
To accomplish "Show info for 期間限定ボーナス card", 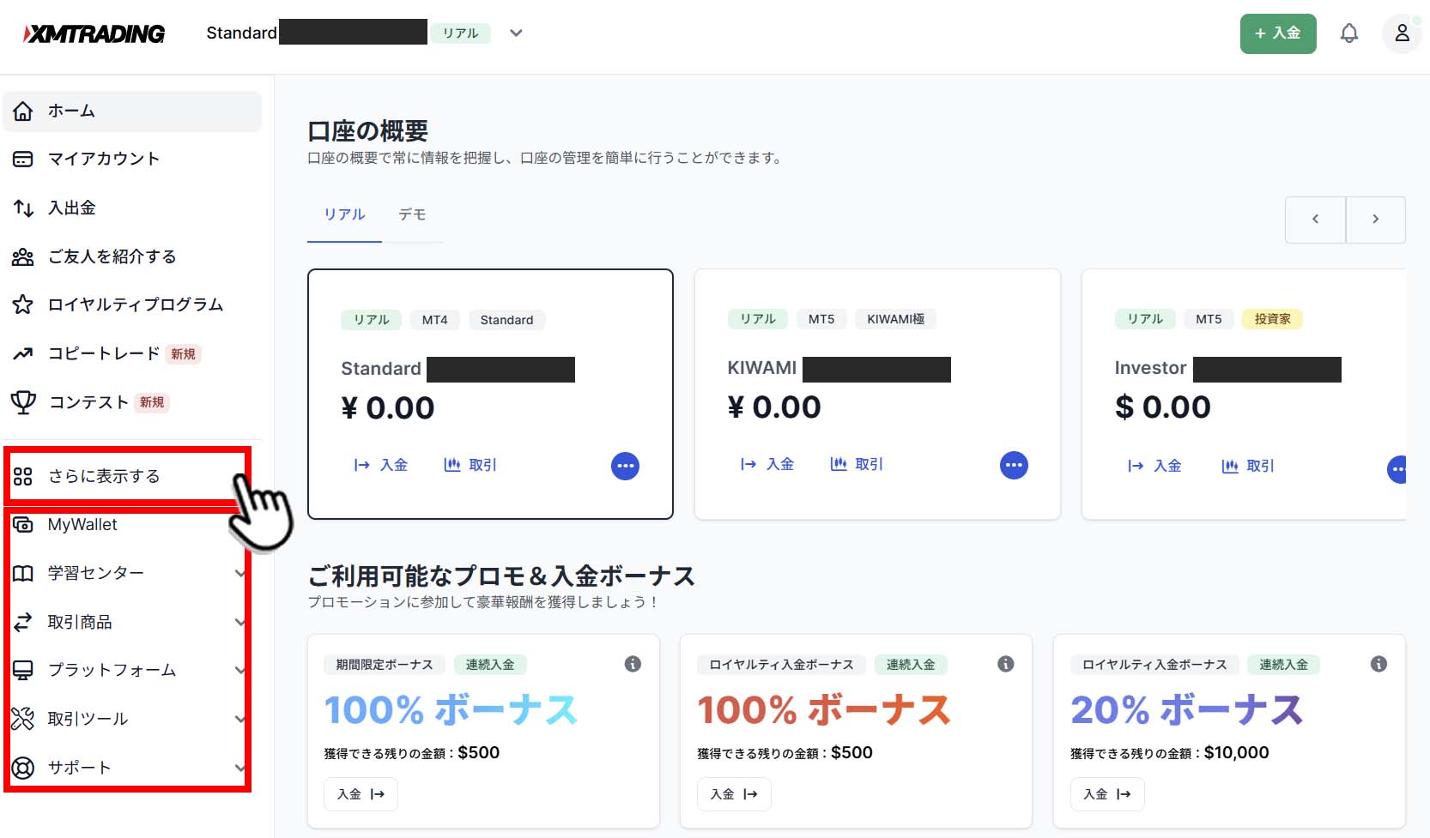I will click(x=633, y=664).
